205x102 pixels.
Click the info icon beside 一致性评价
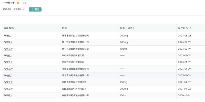18,3
